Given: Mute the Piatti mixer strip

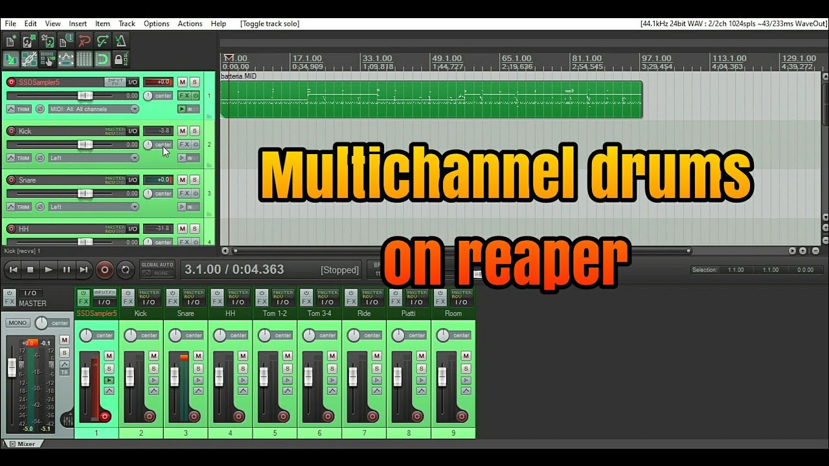Looking at the screenshot, I should [422, 356].
